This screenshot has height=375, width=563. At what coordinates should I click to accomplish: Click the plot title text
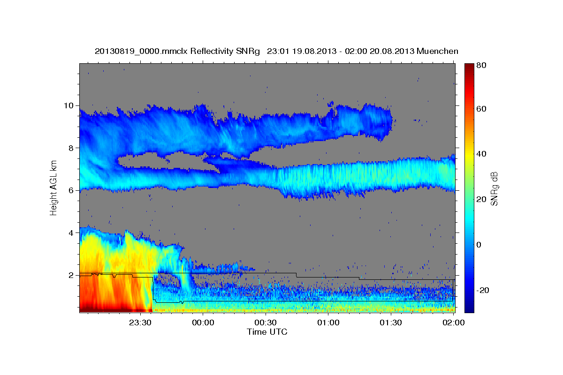tap(276, 51)
